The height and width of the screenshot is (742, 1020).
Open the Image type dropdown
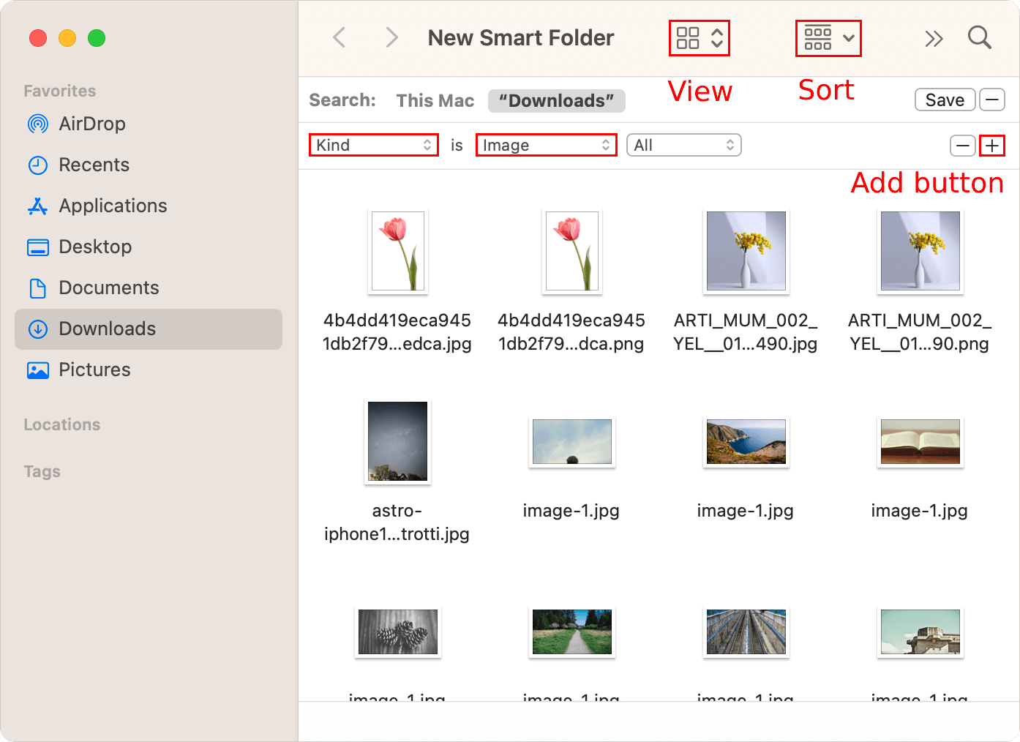[547, 145]
